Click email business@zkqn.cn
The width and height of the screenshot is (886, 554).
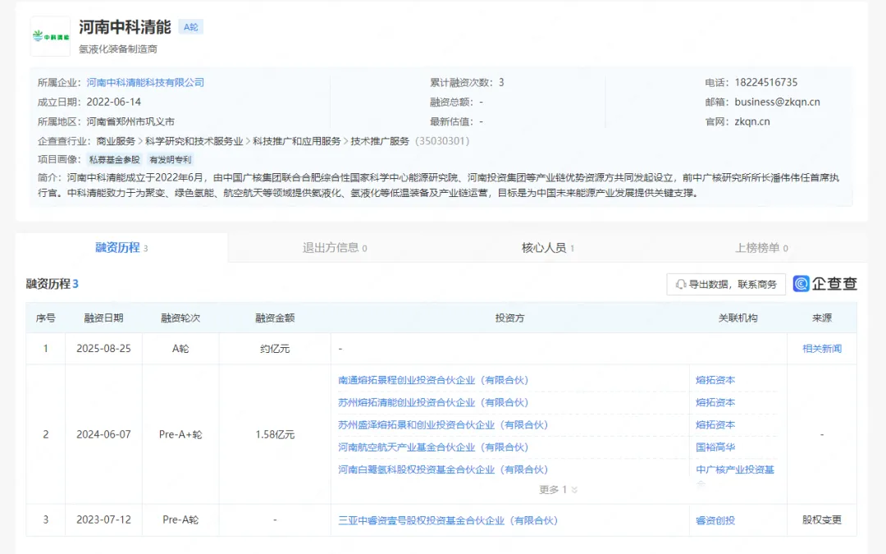(777, 103)
